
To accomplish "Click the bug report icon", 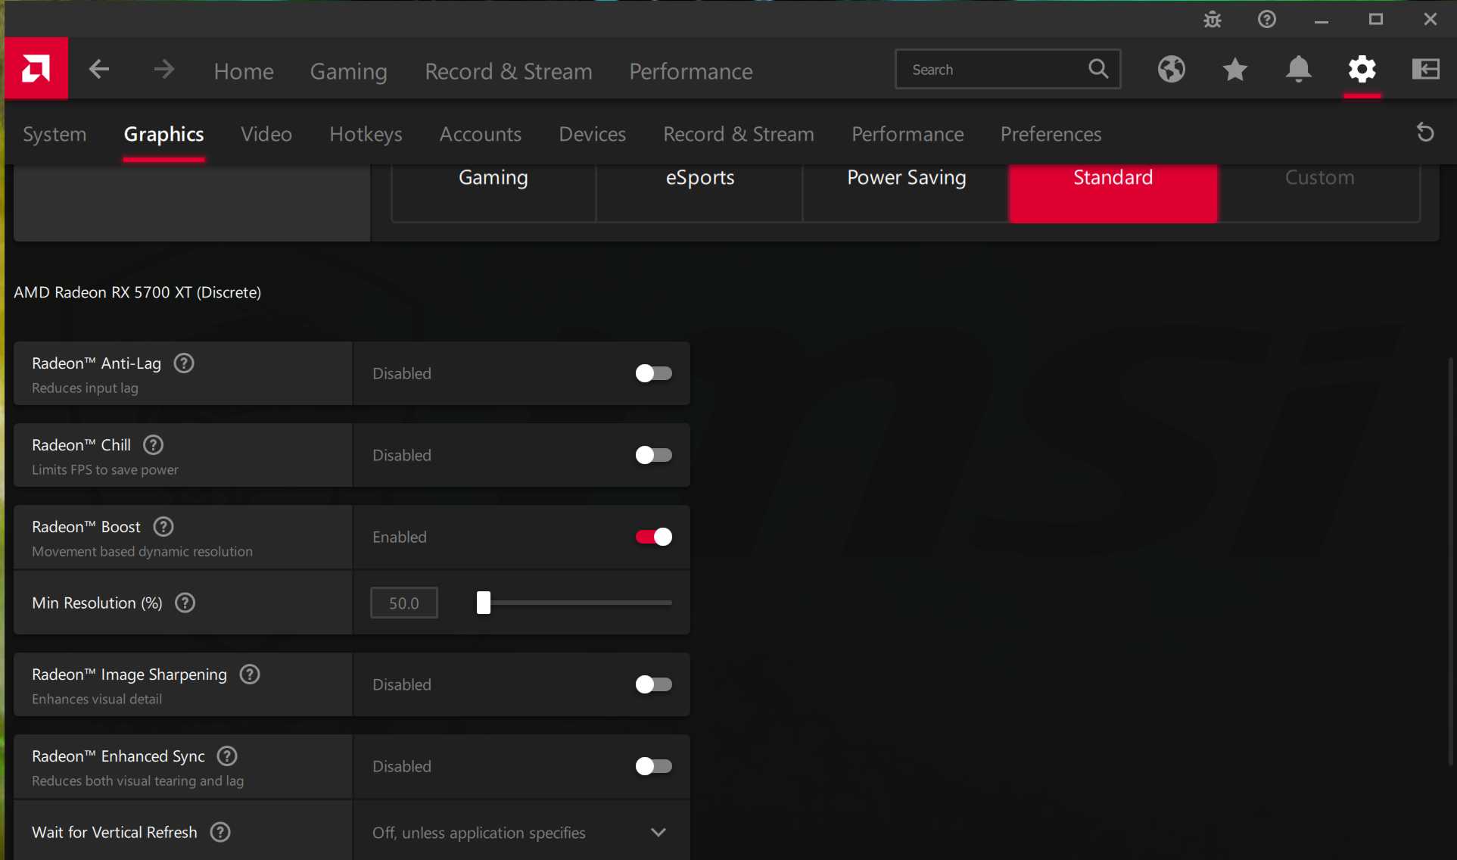I will point(1212,19).
